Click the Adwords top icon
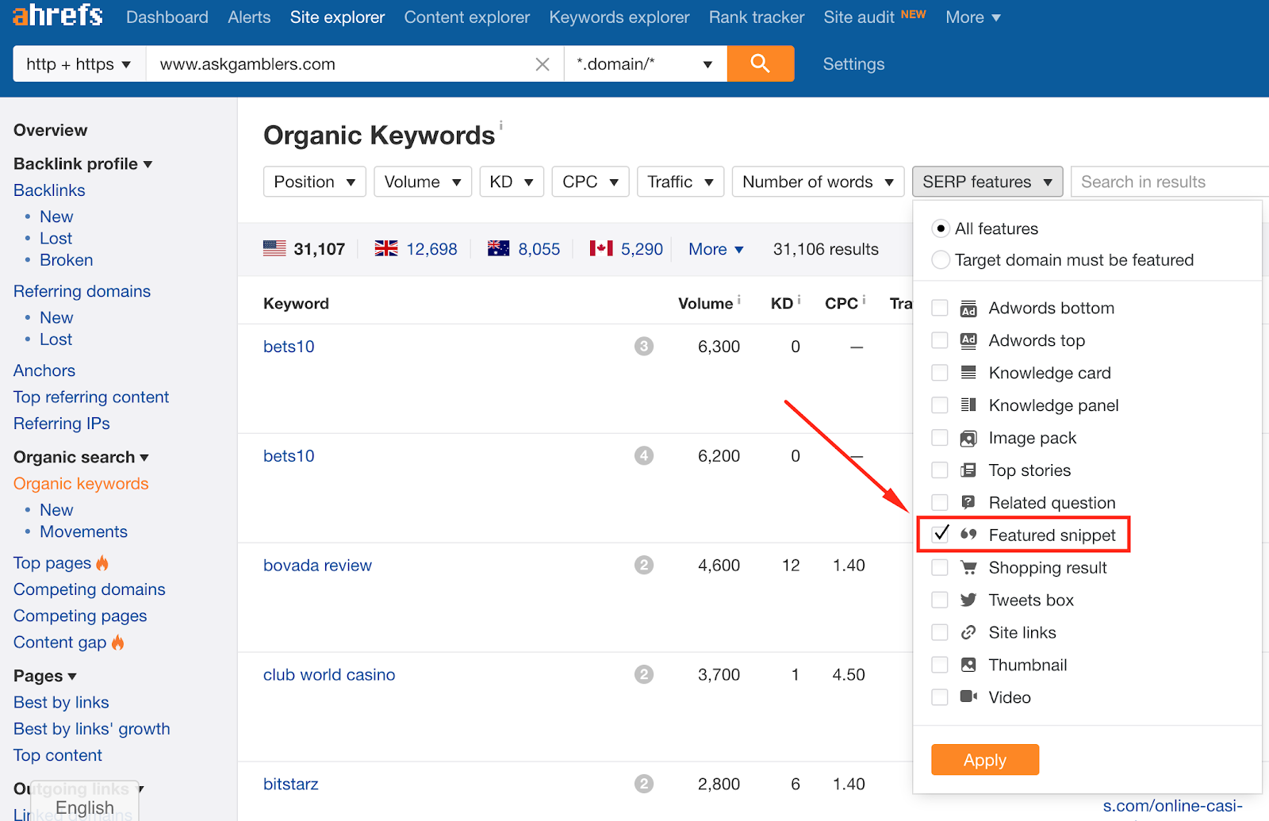 coord(968,341)
